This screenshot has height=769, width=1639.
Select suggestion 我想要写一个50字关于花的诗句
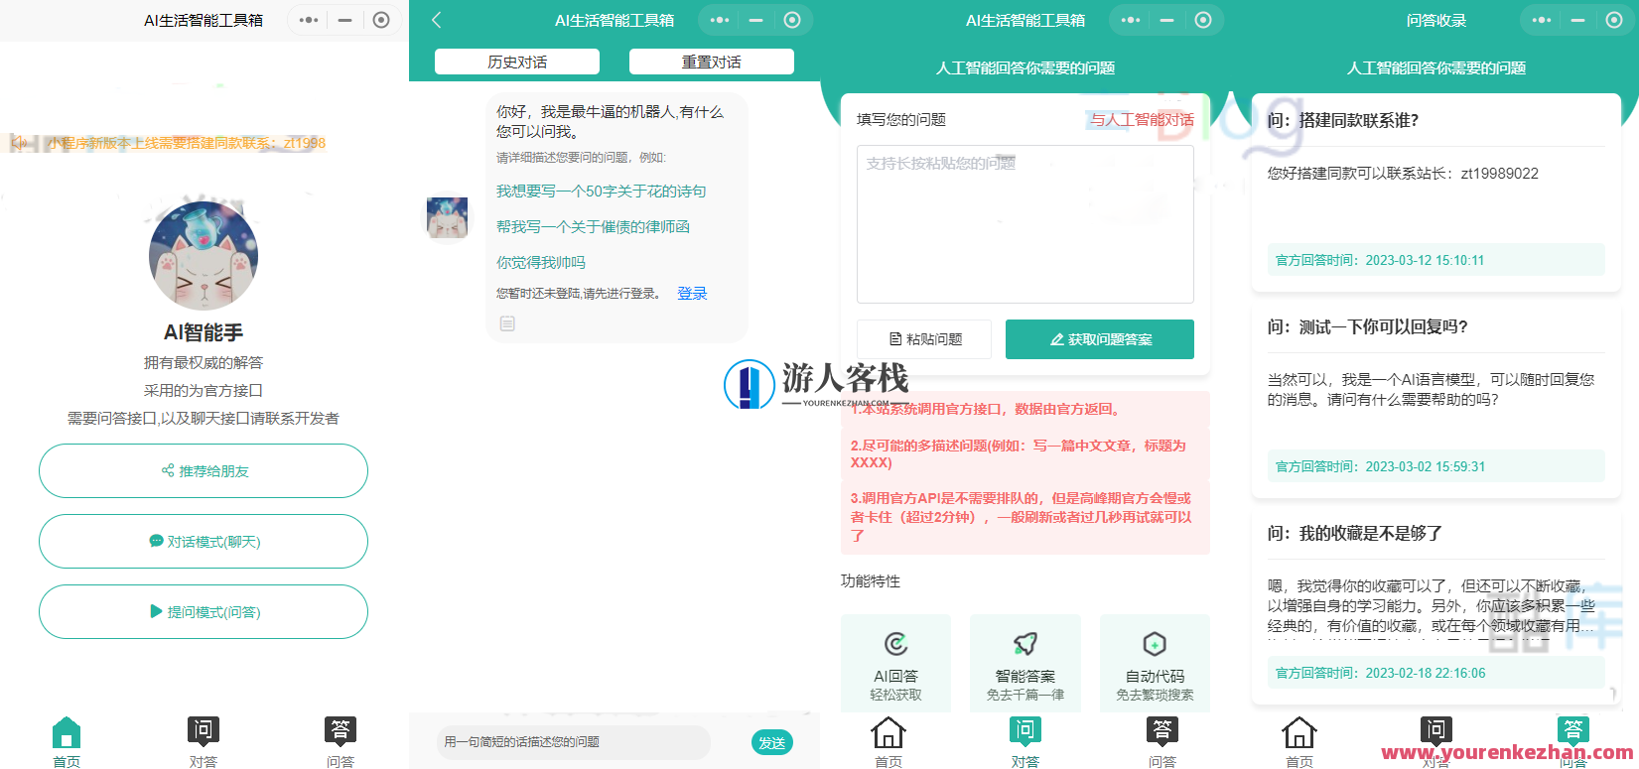click(602, 192)
